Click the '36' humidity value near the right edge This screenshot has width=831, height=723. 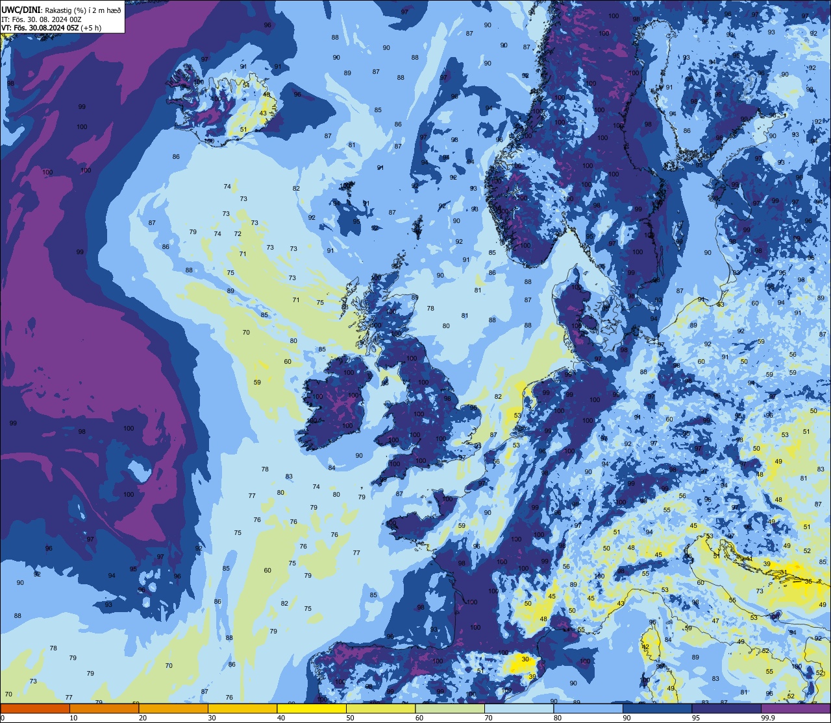coord(808,582)
